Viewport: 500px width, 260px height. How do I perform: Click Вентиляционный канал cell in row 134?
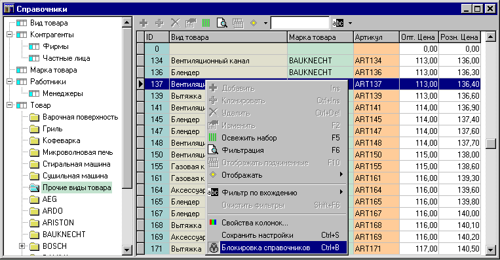[228, 60]
